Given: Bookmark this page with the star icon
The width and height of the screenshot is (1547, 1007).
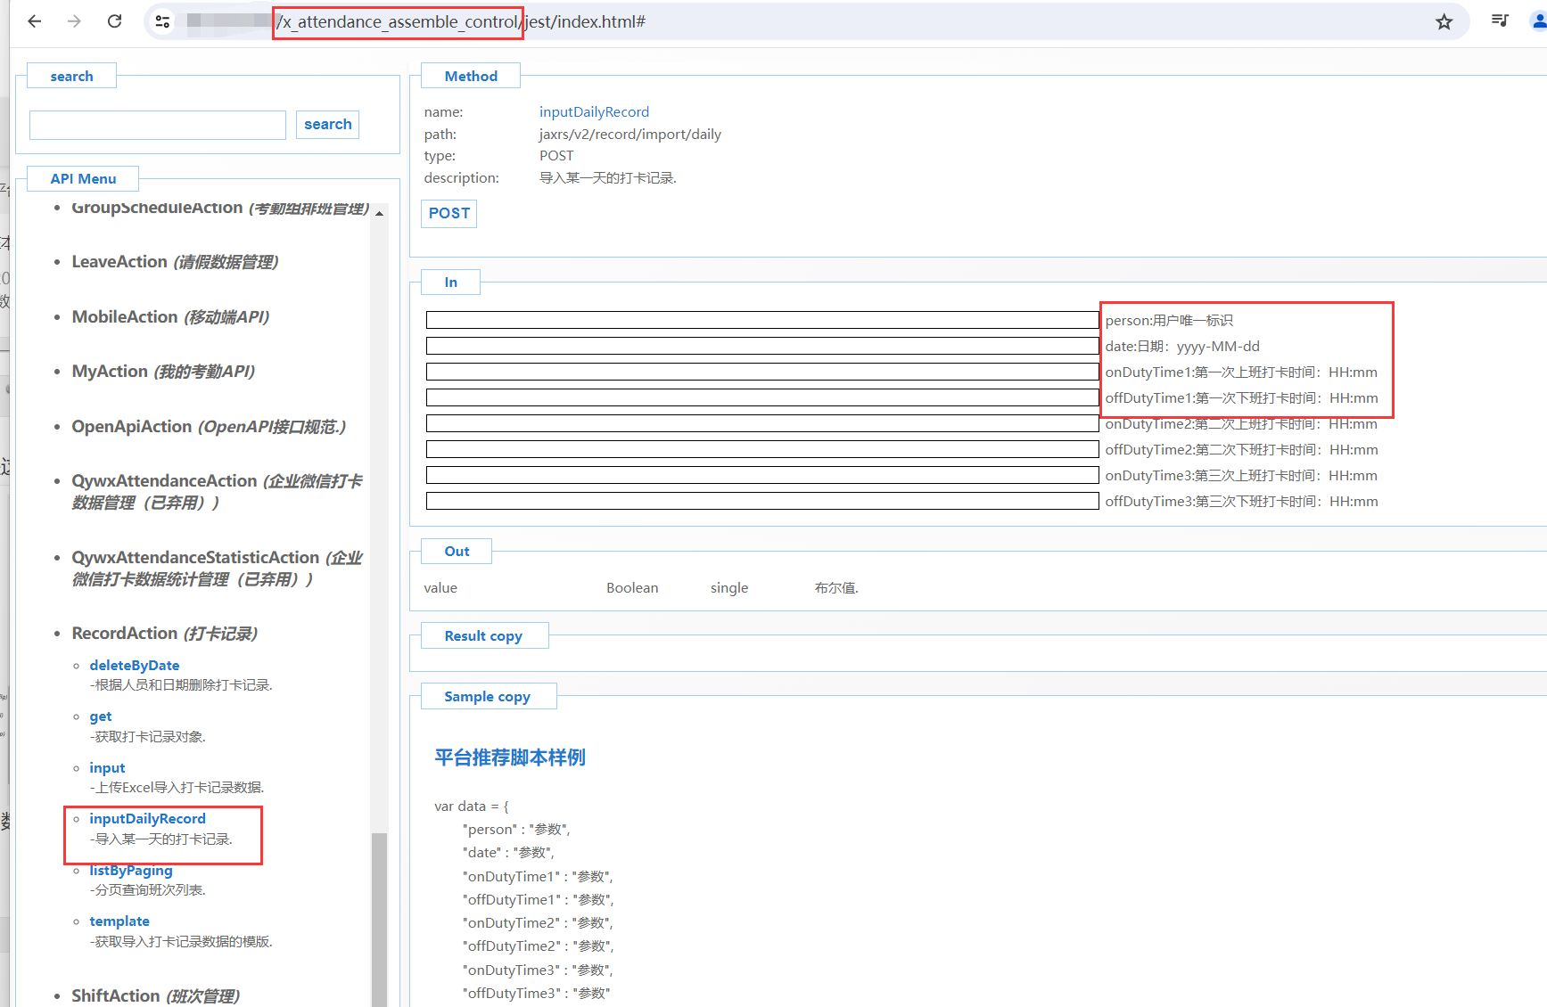Looking at the screenshot, I should tap(1444, 21).
